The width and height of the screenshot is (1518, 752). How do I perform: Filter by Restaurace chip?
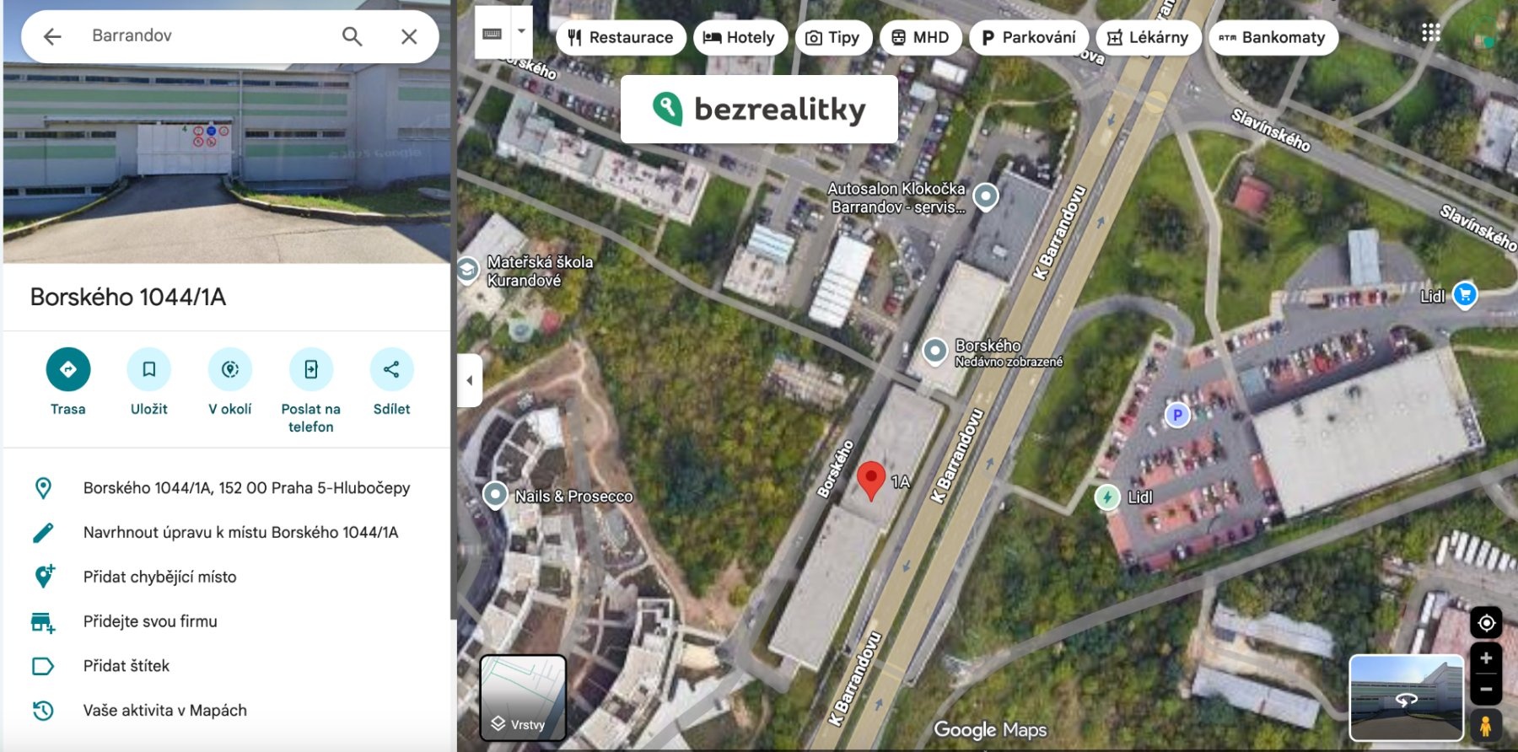[x=621, y=37]
